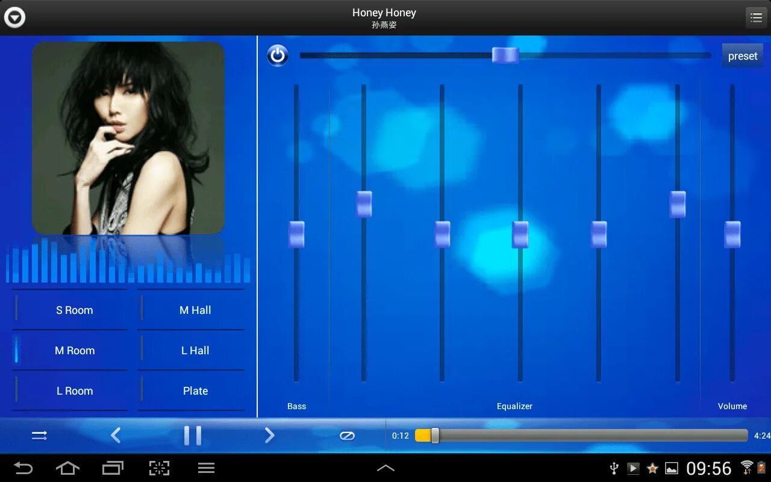
Task: Click the 09:56 clock
Action: coord(709,468)
